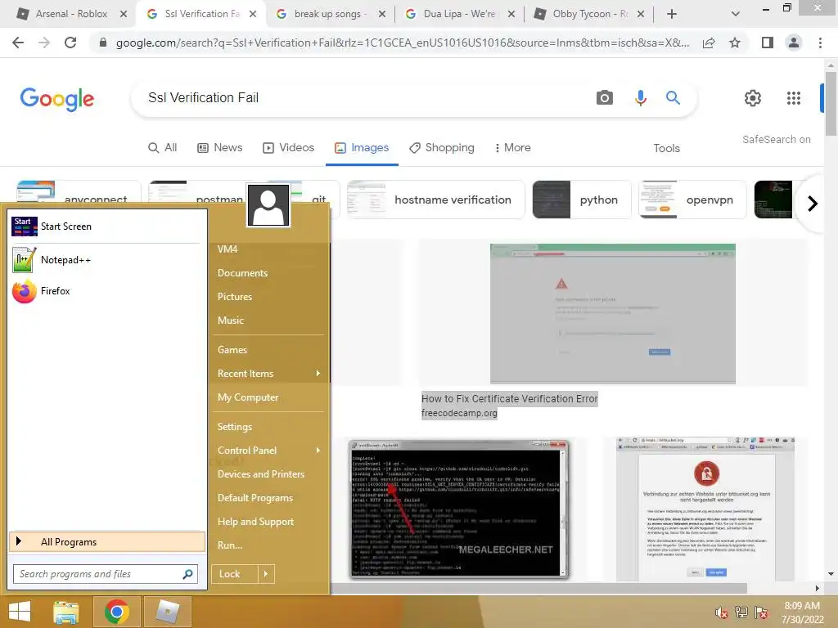Select the Shopping results tab
This screenshot has height=628, width=838.
pos(442,148)
